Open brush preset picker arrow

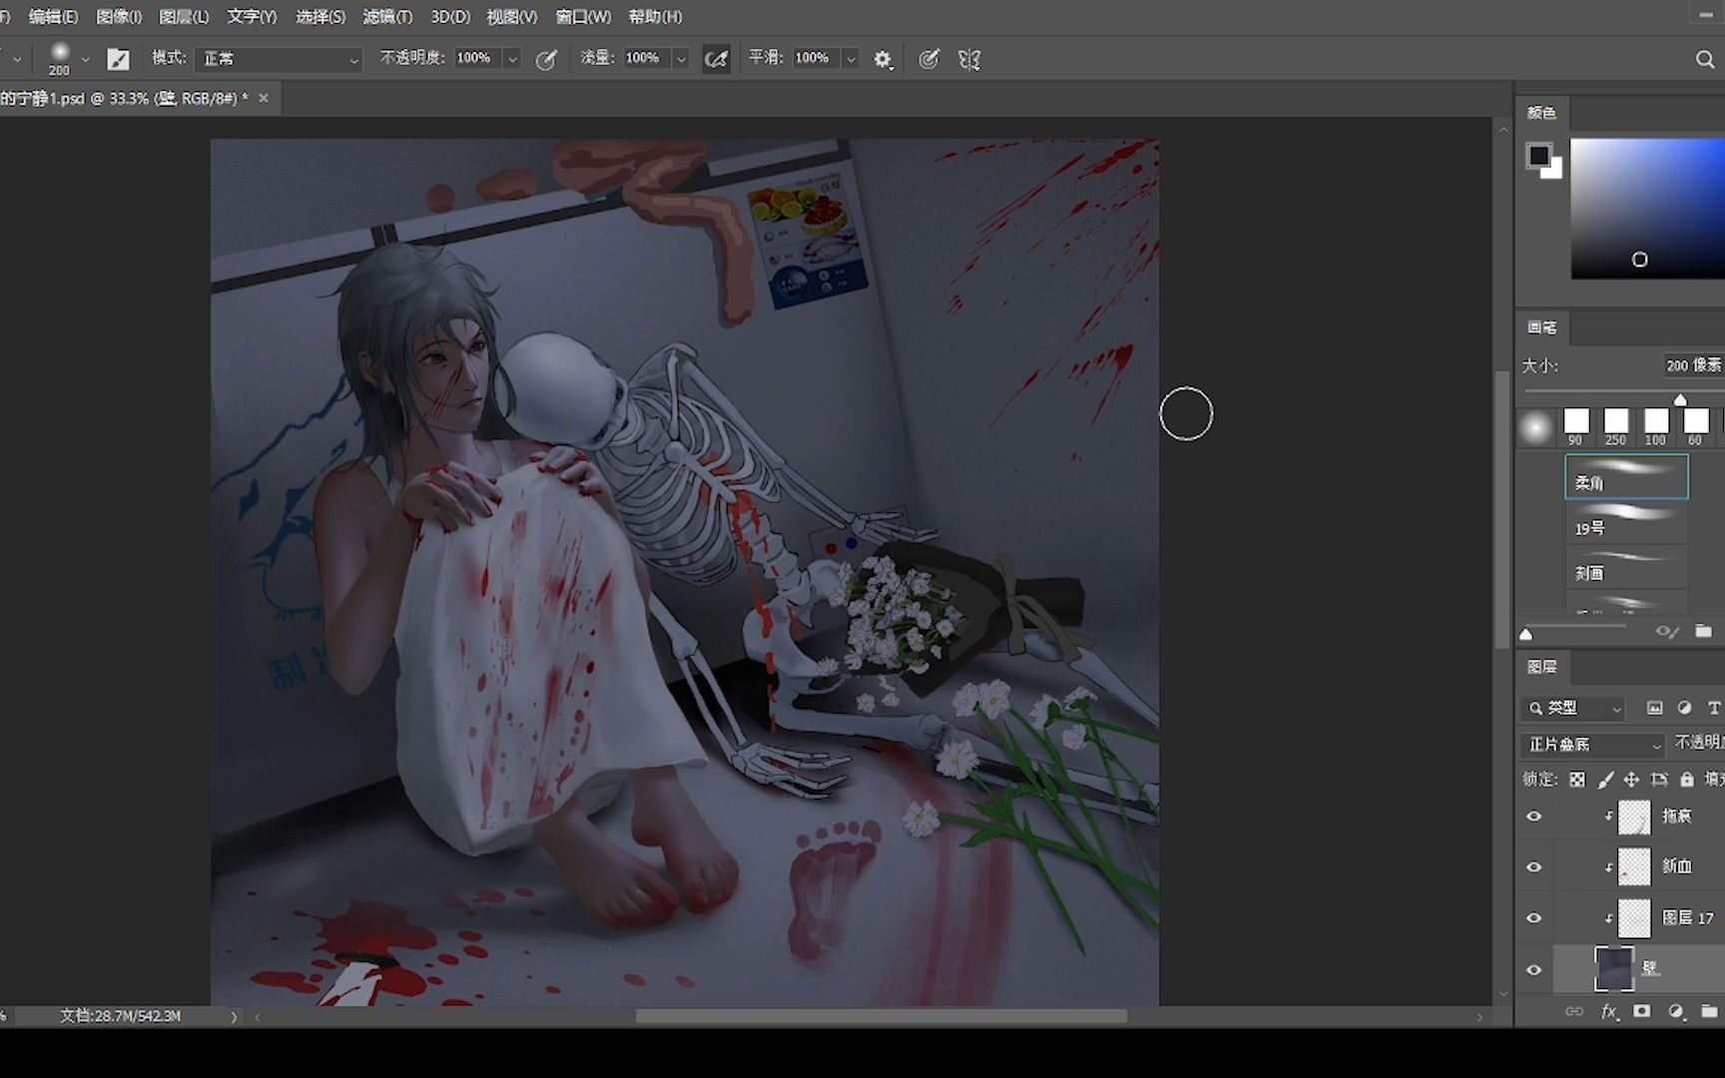click(x=85, y=60)
